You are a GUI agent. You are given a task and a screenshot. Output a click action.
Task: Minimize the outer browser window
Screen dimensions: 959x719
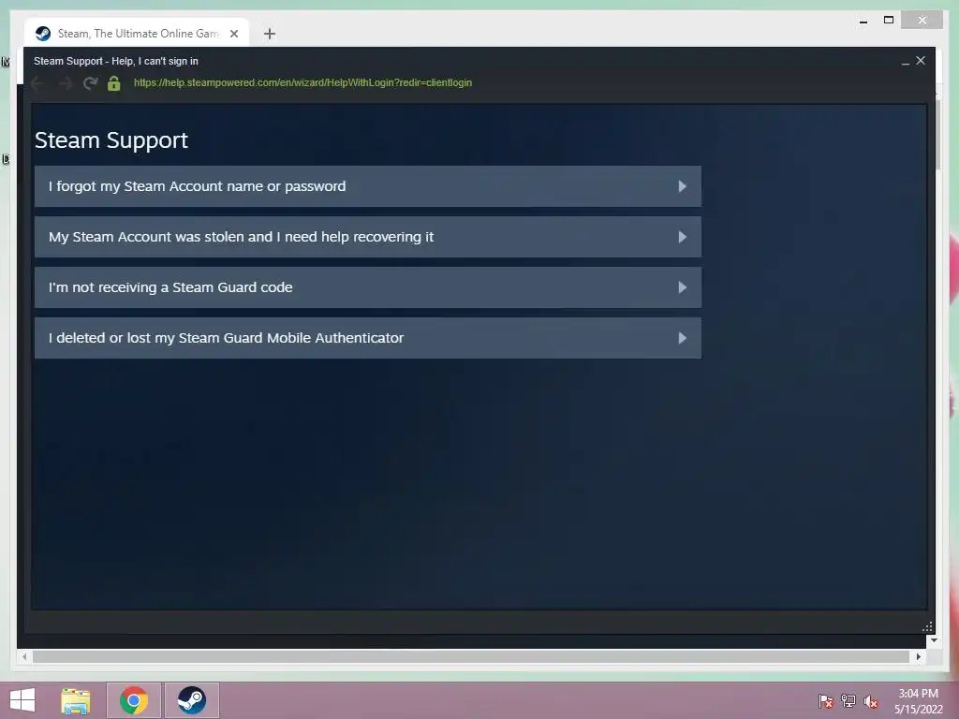pos(863,21)
